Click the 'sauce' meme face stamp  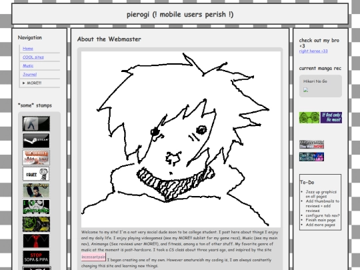point(36,174)
